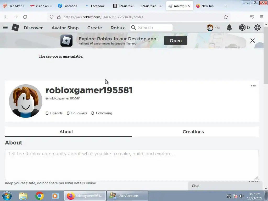Click the page vertical scrollbar thumb
Screen dimensions: 268x201
(x=266, y=55)
